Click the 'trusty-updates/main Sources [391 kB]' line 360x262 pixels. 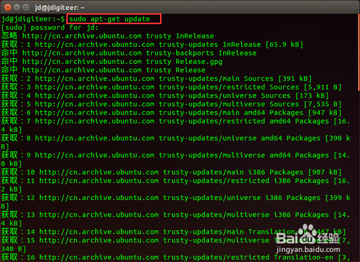(x=156, y=79)
